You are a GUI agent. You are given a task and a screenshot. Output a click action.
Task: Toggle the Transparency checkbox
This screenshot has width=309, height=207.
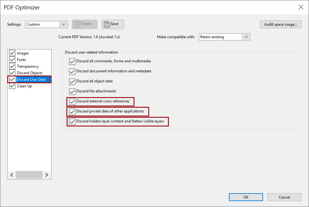[12, 66]
